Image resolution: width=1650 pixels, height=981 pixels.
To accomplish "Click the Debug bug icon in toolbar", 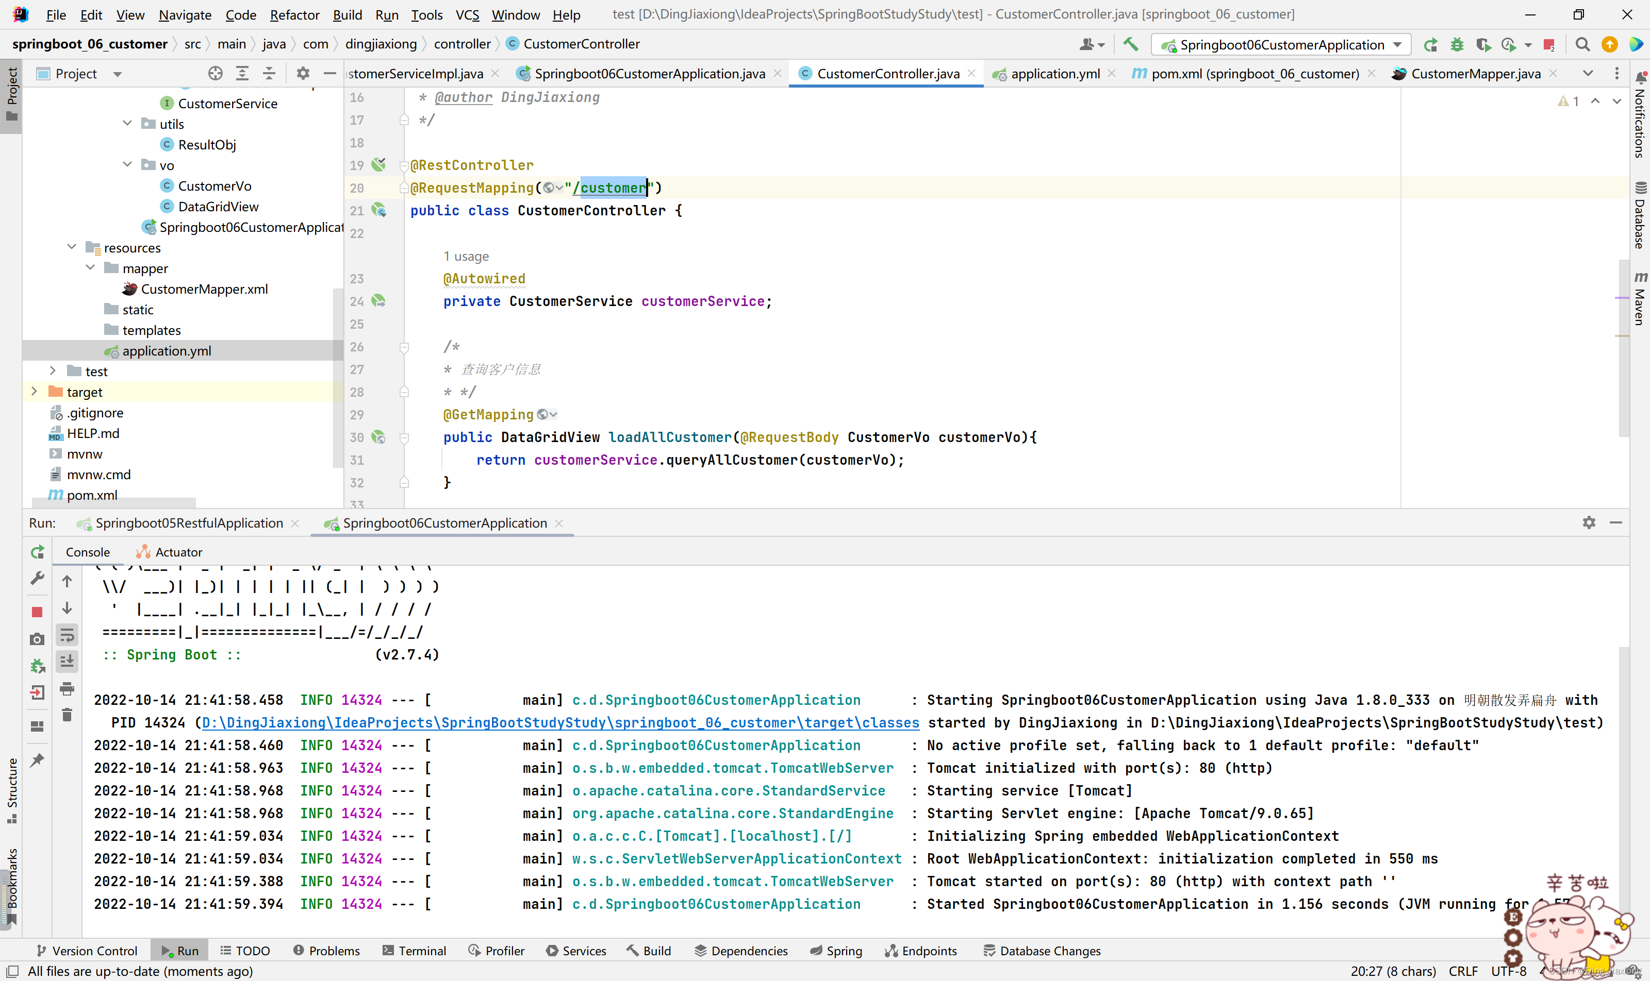I will tap(1457, 44).
